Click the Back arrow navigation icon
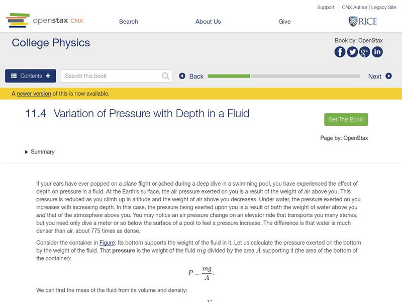Image resolution: width=402 pixels, height=302 pixels. (182, 75)
